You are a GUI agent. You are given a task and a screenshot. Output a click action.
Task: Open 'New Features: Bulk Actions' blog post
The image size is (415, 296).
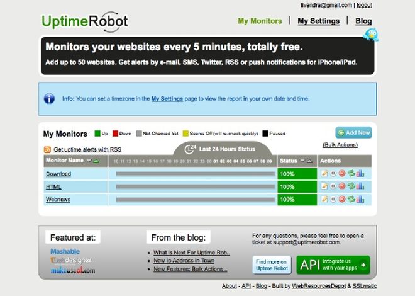pyautogui.click(x=191, y=269)
